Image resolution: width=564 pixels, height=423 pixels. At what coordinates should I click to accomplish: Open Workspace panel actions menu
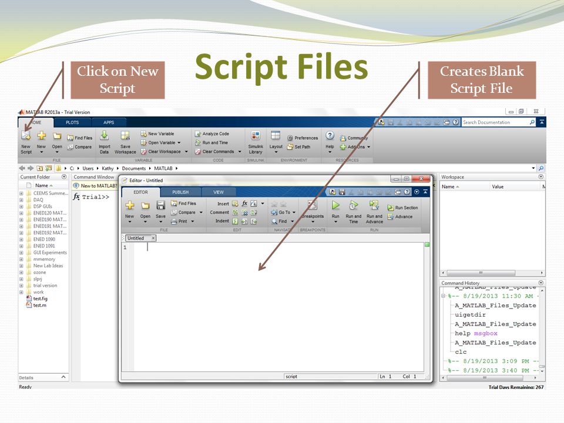(x=541, y=177)
